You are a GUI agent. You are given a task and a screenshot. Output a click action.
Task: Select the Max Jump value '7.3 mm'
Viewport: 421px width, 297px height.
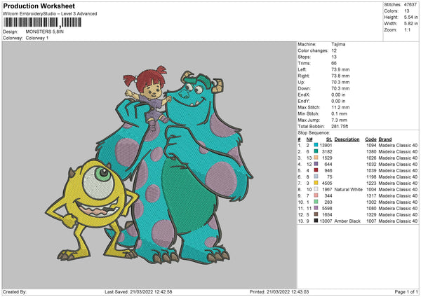(339, 120)
